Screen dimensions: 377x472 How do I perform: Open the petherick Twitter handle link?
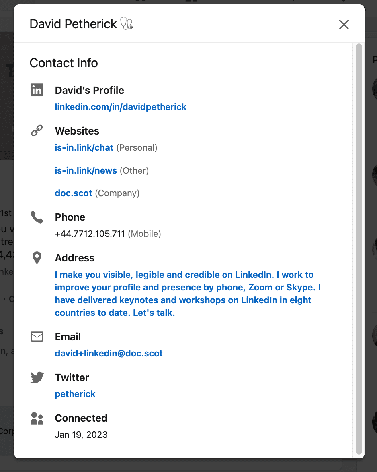[x=75, y=394]
